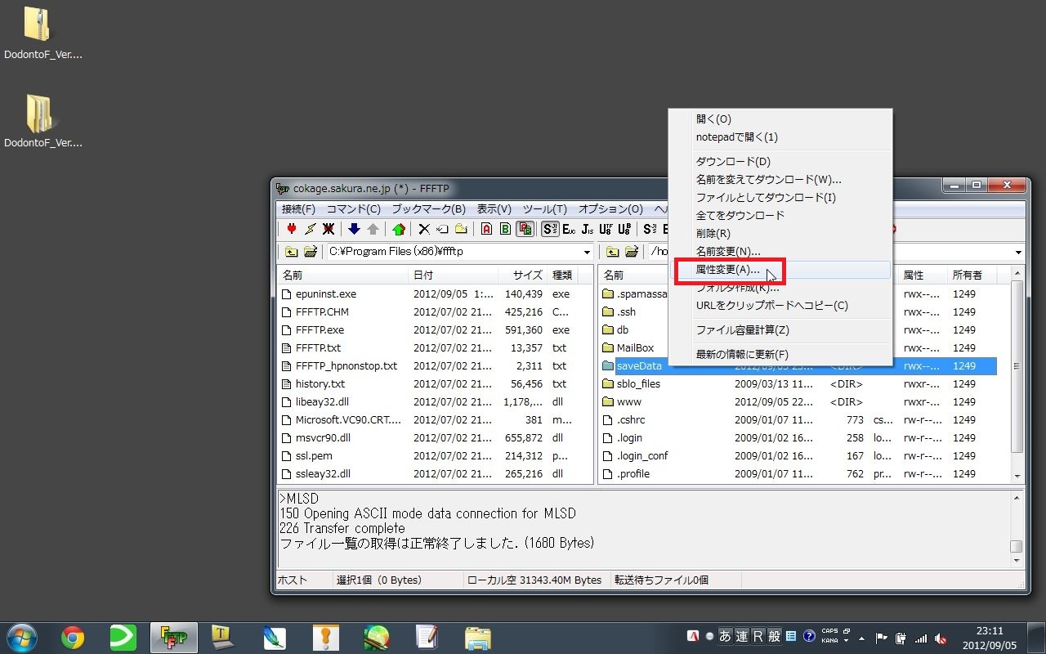The height and width of the screenshot is (654, 1046).
Task: Enable Binary transfer mode (green B)
Action: (505, 229)
